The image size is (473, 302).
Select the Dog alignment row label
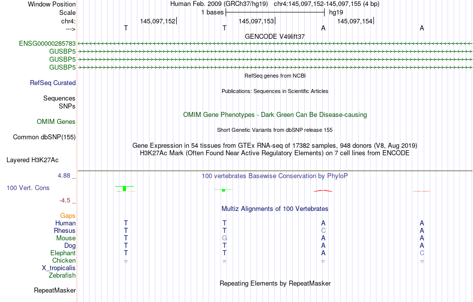coord(70,246)
